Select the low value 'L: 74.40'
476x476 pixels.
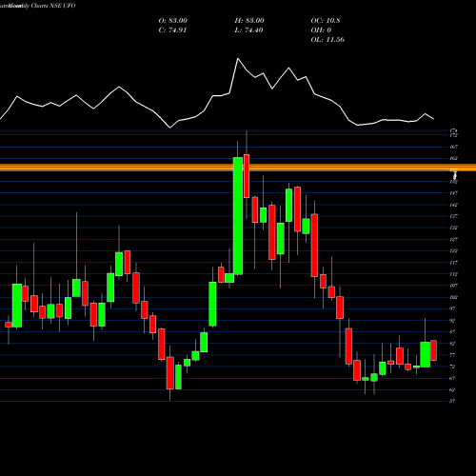248,30
